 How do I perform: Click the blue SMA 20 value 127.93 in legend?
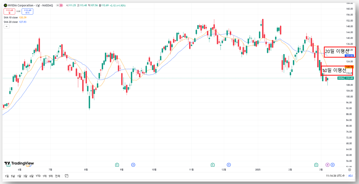pos(23,22)
